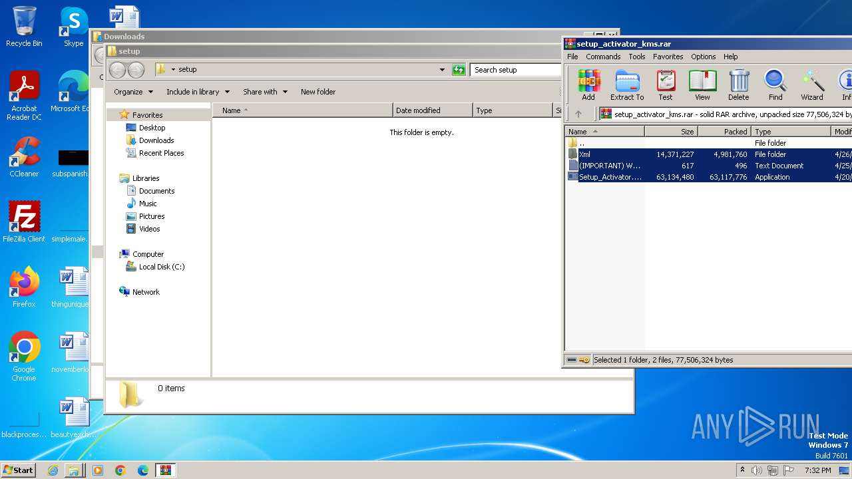Viewport: 852px width, 479px height.
Task: Open the Options menu
Action: click(703, 57)
